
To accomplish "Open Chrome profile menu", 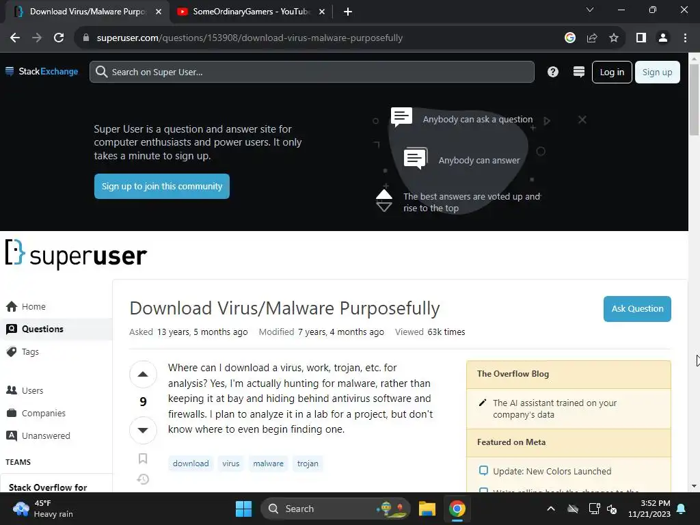I will pos(663,38).
